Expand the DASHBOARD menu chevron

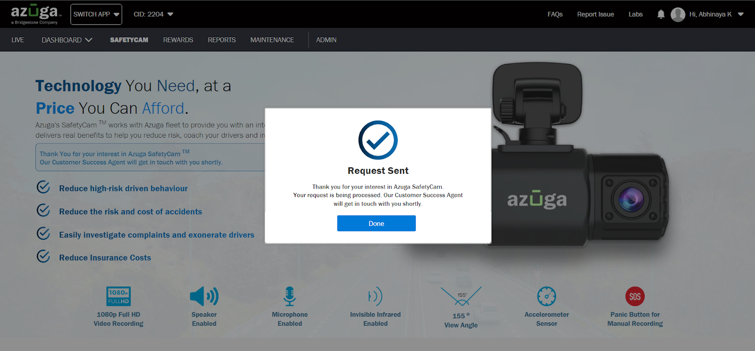(89, 40)
